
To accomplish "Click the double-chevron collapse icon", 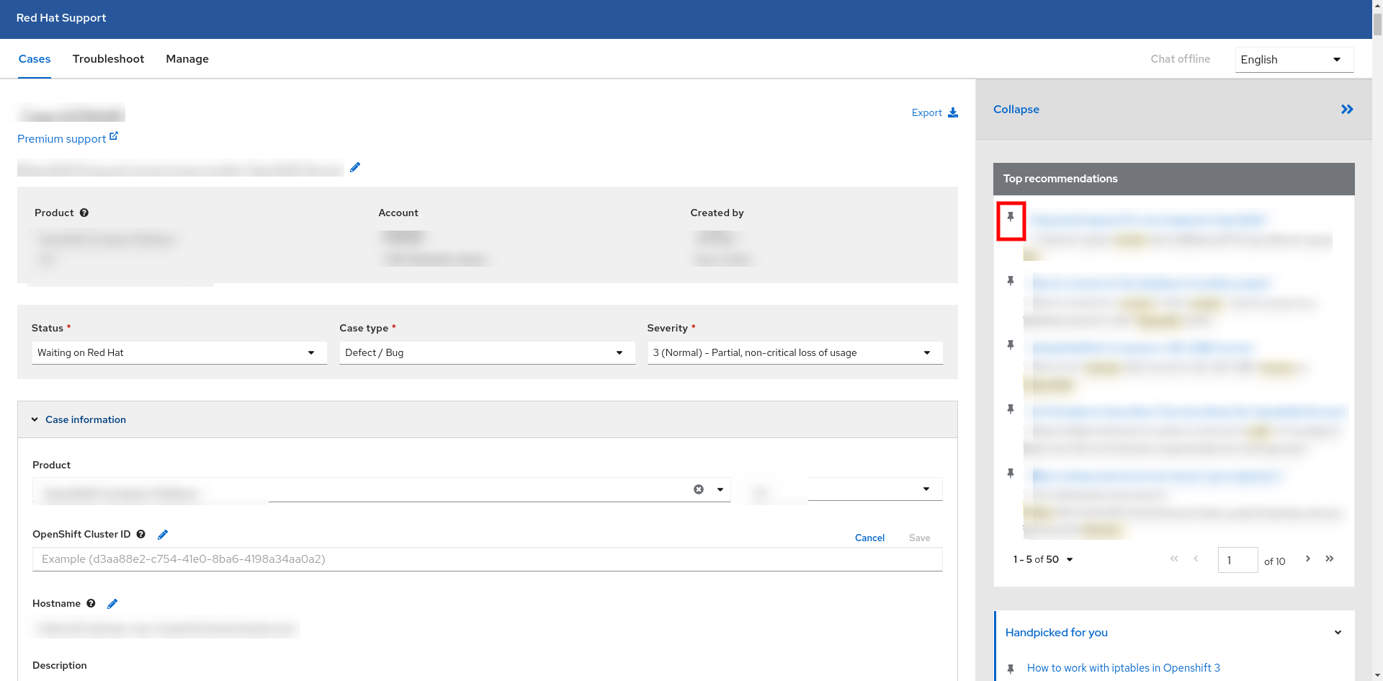I will tap(1347, 110).
